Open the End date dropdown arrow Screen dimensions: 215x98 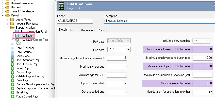point(128,50)
